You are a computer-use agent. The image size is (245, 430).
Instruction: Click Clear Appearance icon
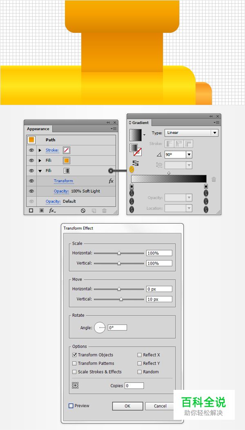(83, 210)
